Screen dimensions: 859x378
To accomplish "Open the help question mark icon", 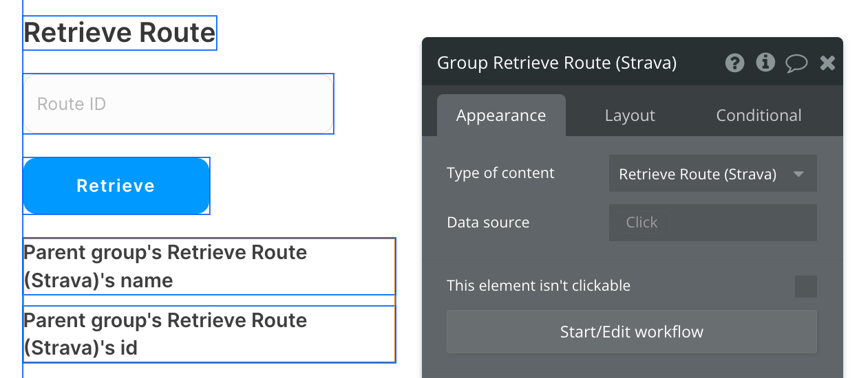I will [734, 63].
